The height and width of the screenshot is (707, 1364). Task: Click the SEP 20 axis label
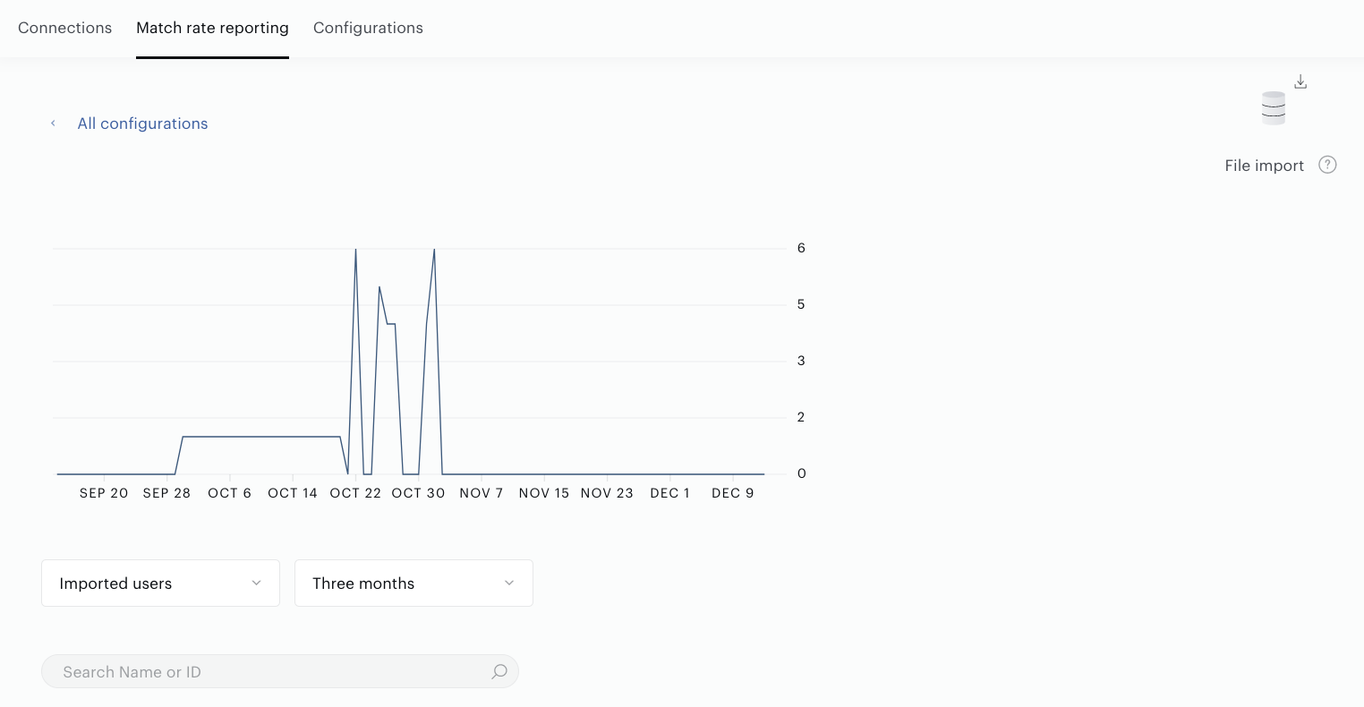coord(104,493)
